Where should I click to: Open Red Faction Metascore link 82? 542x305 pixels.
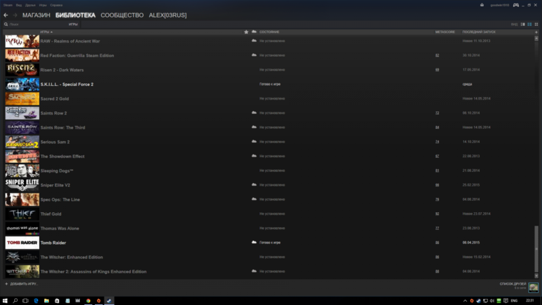pyautogui.click(x=437, y=56)
